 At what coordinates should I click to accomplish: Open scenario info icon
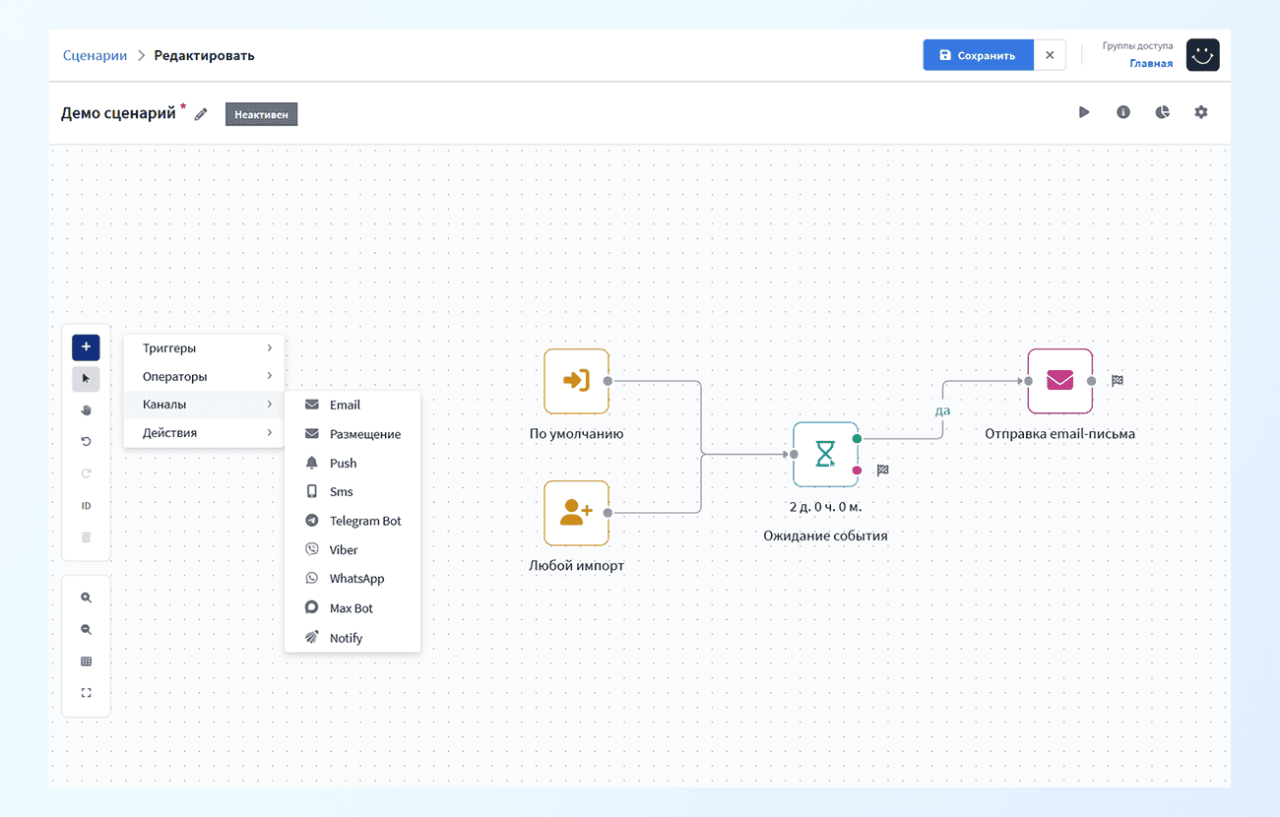point(1123,112)
